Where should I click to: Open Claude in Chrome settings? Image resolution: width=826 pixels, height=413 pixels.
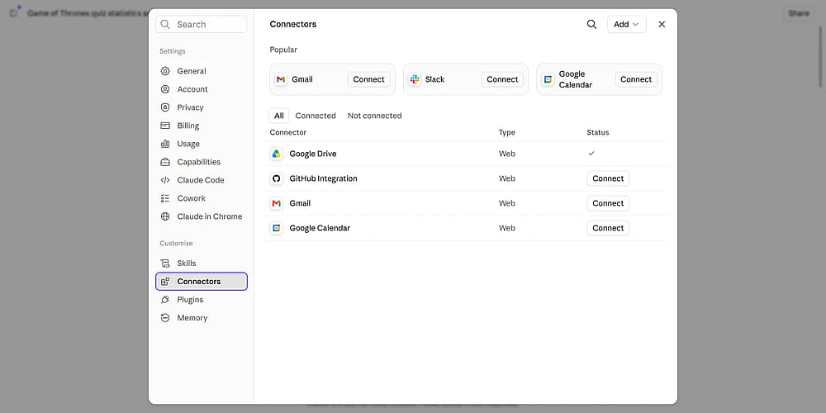202,216
